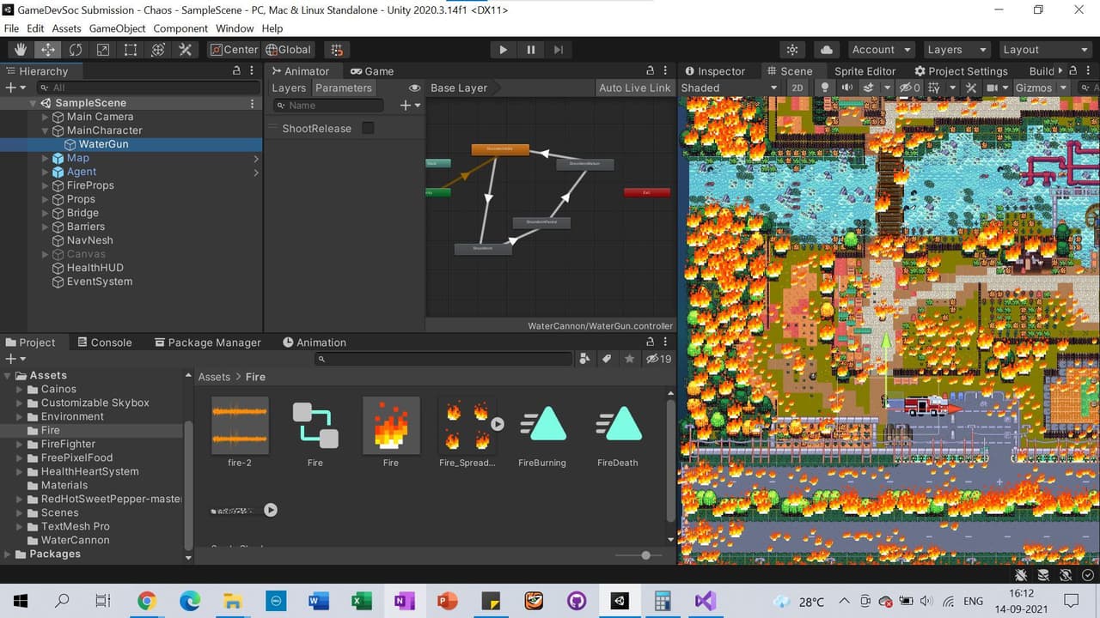Select the Hand tool in toolbar
Screen dimensions: 1100x618
[21, 50]
